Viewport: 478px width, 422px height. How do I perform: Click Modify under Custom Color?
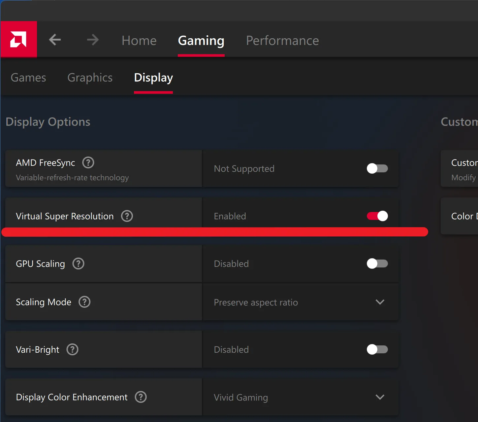coord(463,177)
